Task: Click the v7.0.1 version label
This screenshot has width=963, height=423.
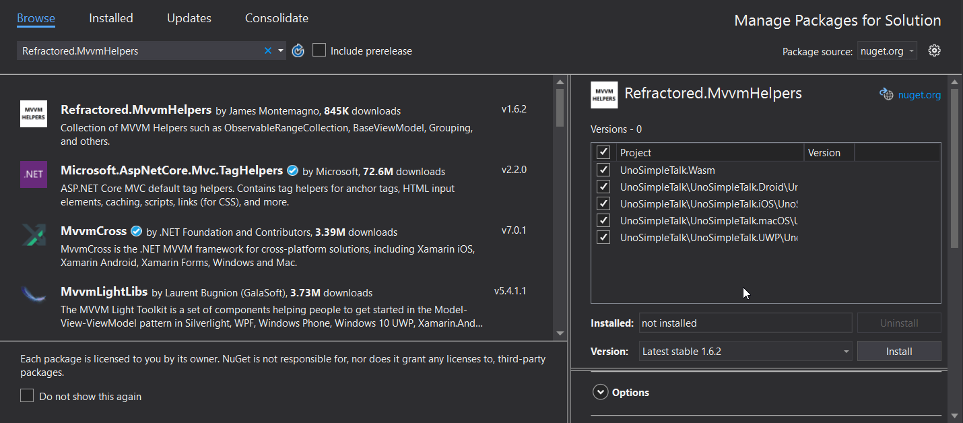Action: point(514,230)
